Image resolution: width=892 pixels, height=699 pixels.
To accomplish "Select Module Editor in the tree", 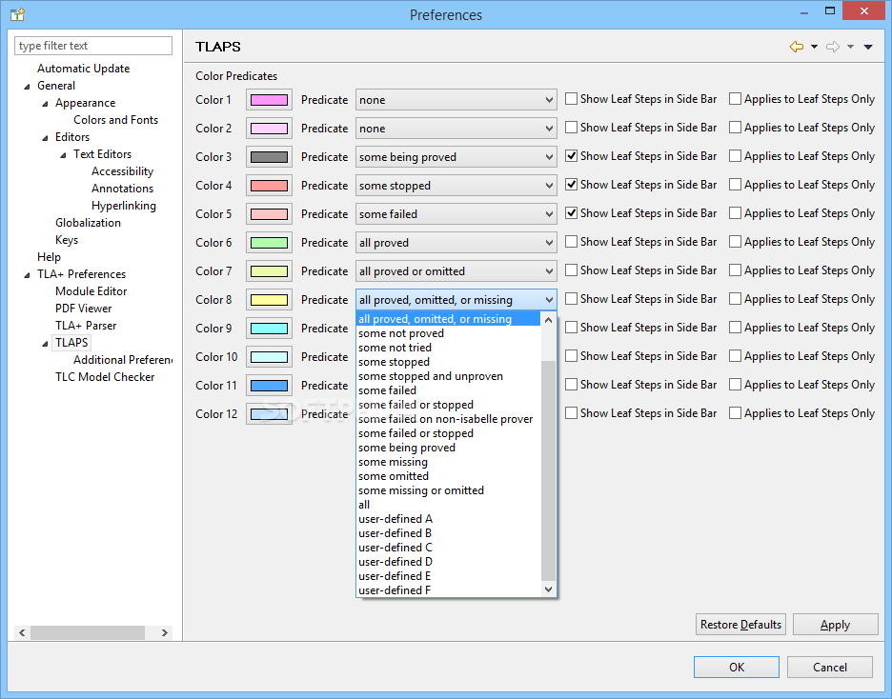I will (91, 291).
